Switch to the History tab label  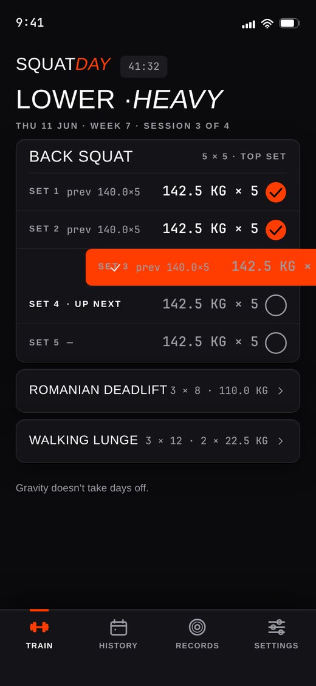pyautogui.click(x=118, y=645)
